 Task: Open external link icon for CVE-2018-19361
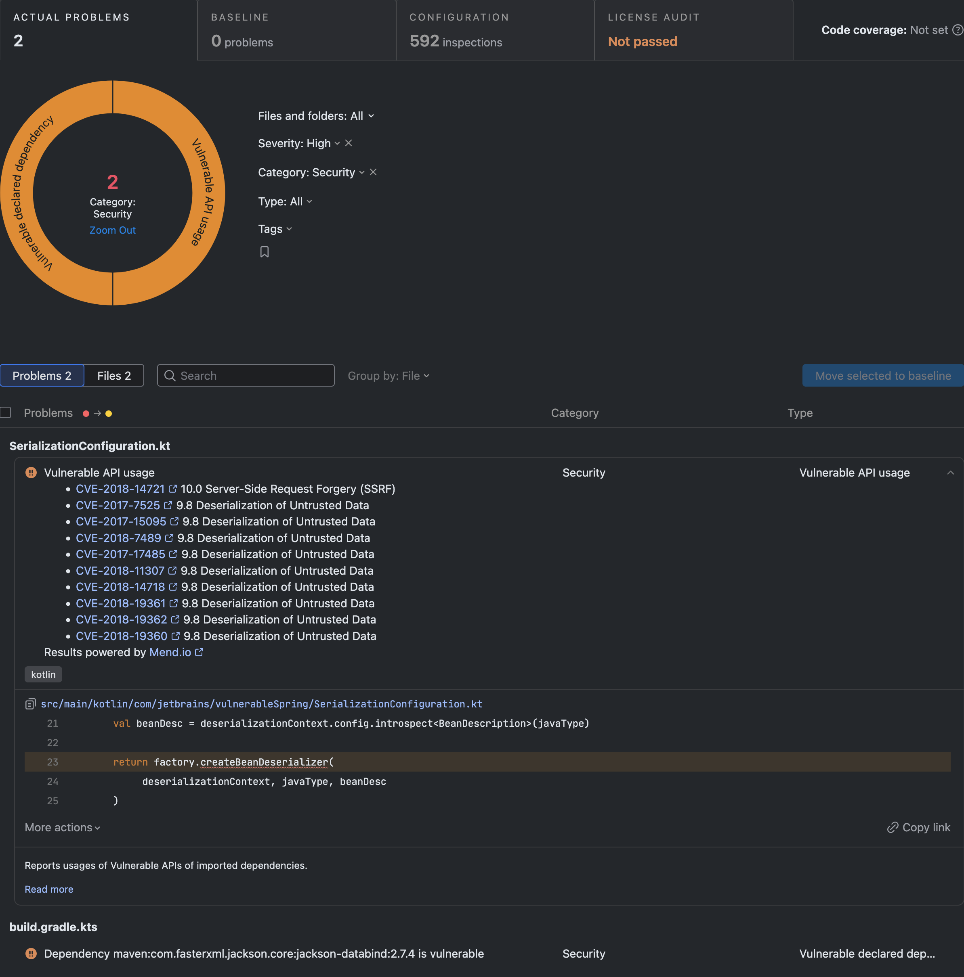pyautogui.click(x=174, y=603)
